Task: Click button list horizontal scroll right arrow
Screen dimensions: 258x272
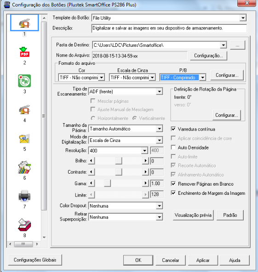Action: tap(37, 244)
